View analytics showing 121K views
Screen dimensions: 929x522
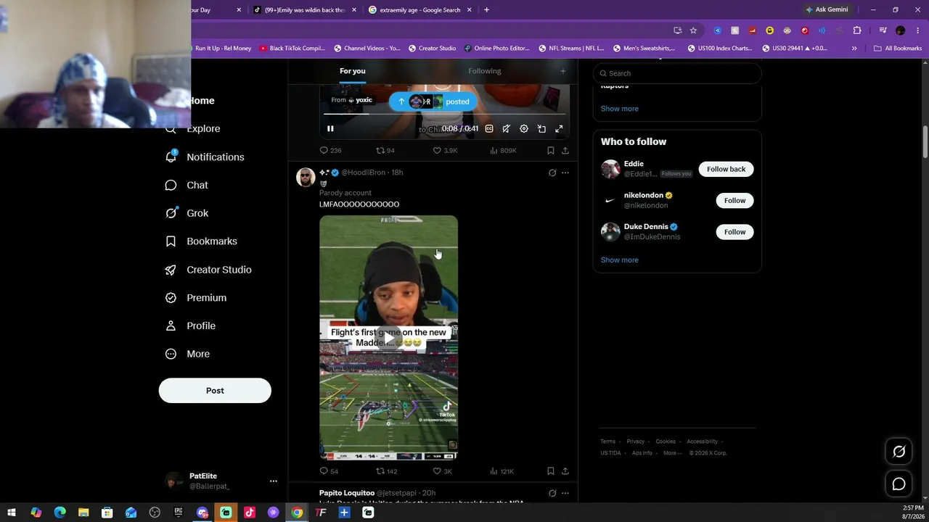tap(502, 471)
